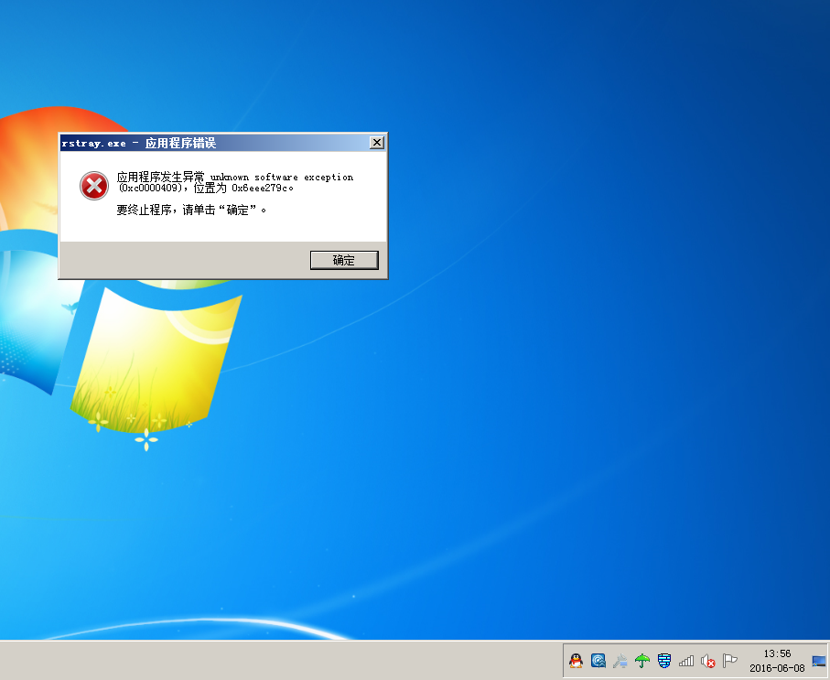Click the 确定 button in the error dialog
Image resolution: width=830 pixels, height=680 pixels.
pyautogui.click(x=344, y=260)
